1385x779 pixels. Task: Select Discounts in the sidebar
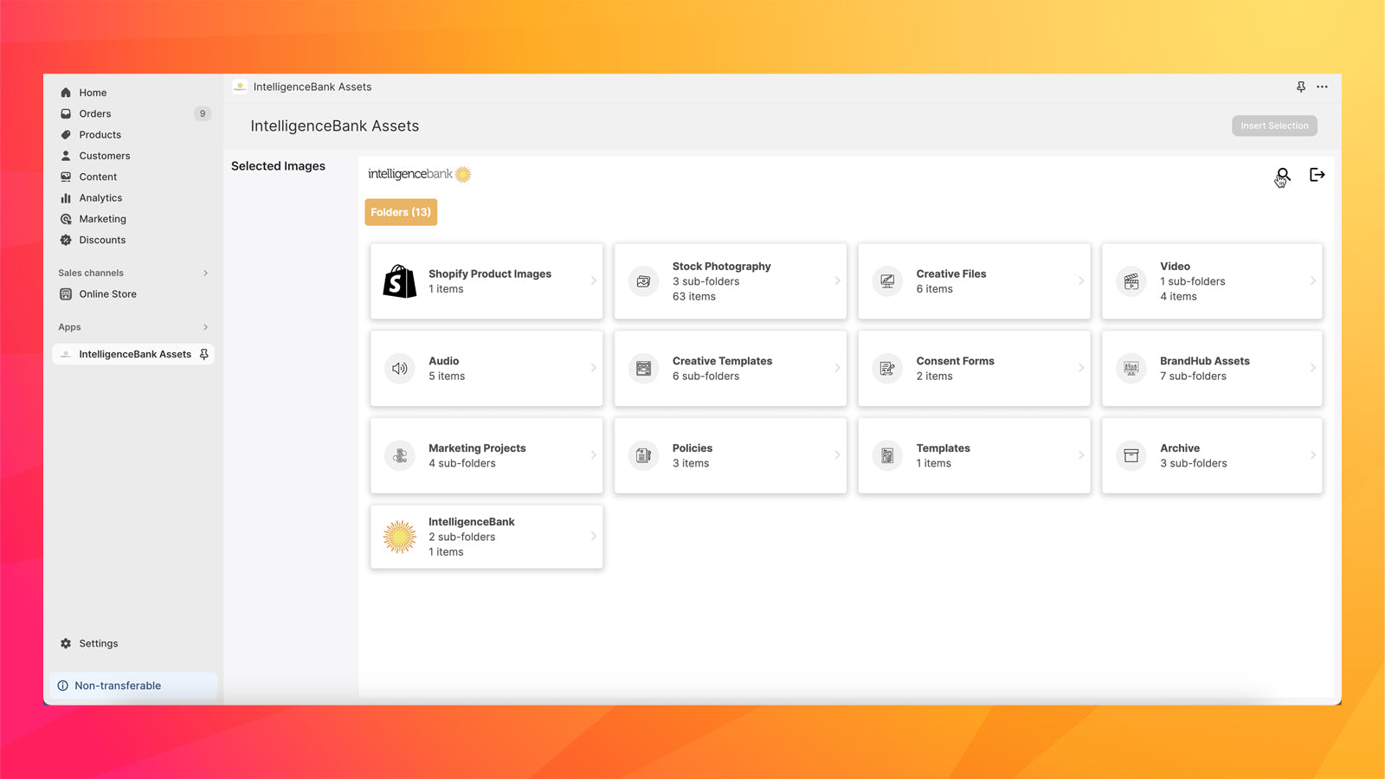(102, 240)
